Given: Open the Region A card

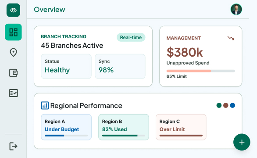Looking at the screenshot, I should tap(66, 127).
